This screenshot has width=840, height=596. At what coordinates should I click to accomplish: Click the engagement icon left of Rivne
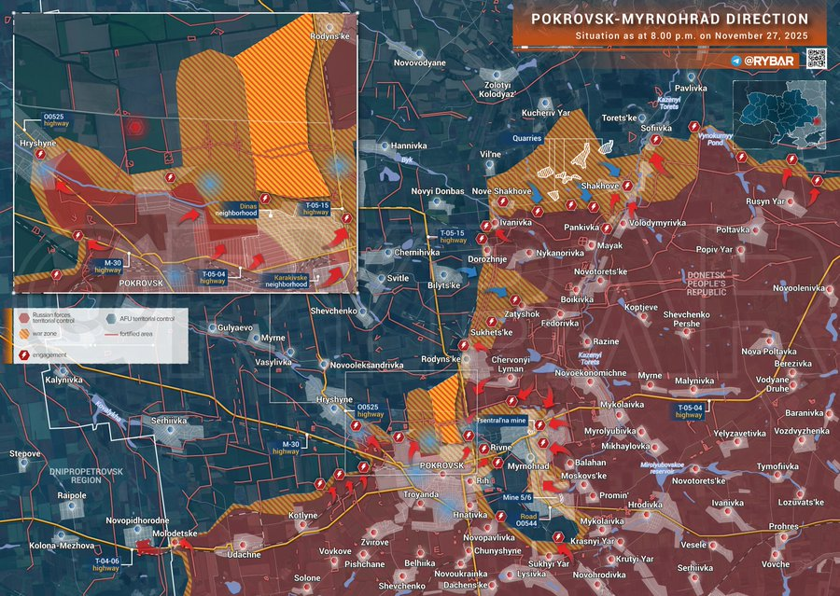483,449
